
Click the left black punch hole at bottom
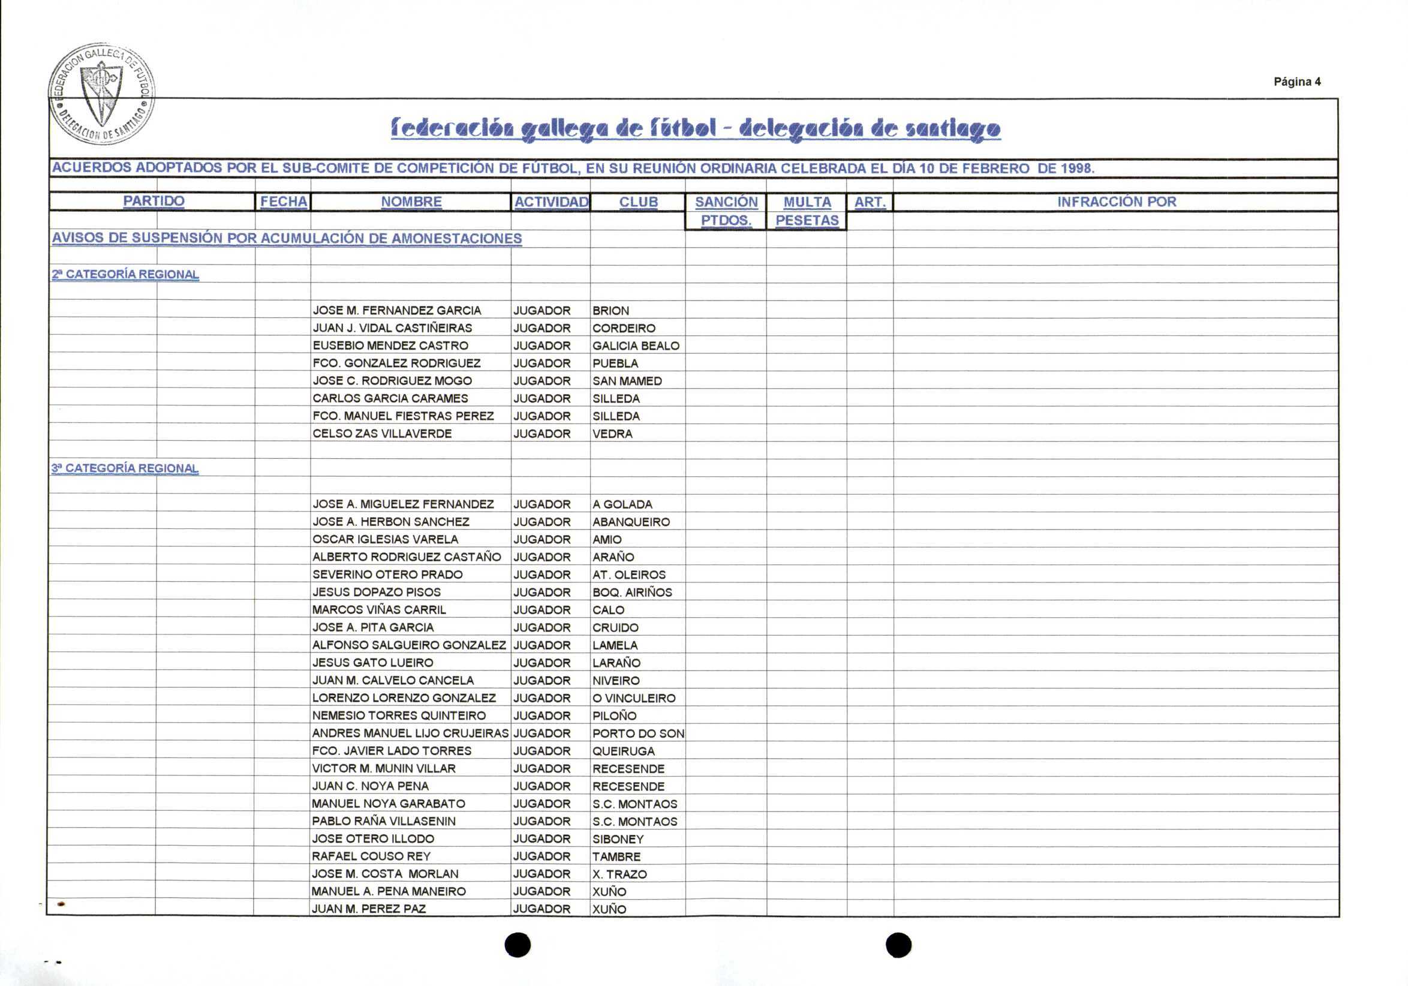coord(517,945)
